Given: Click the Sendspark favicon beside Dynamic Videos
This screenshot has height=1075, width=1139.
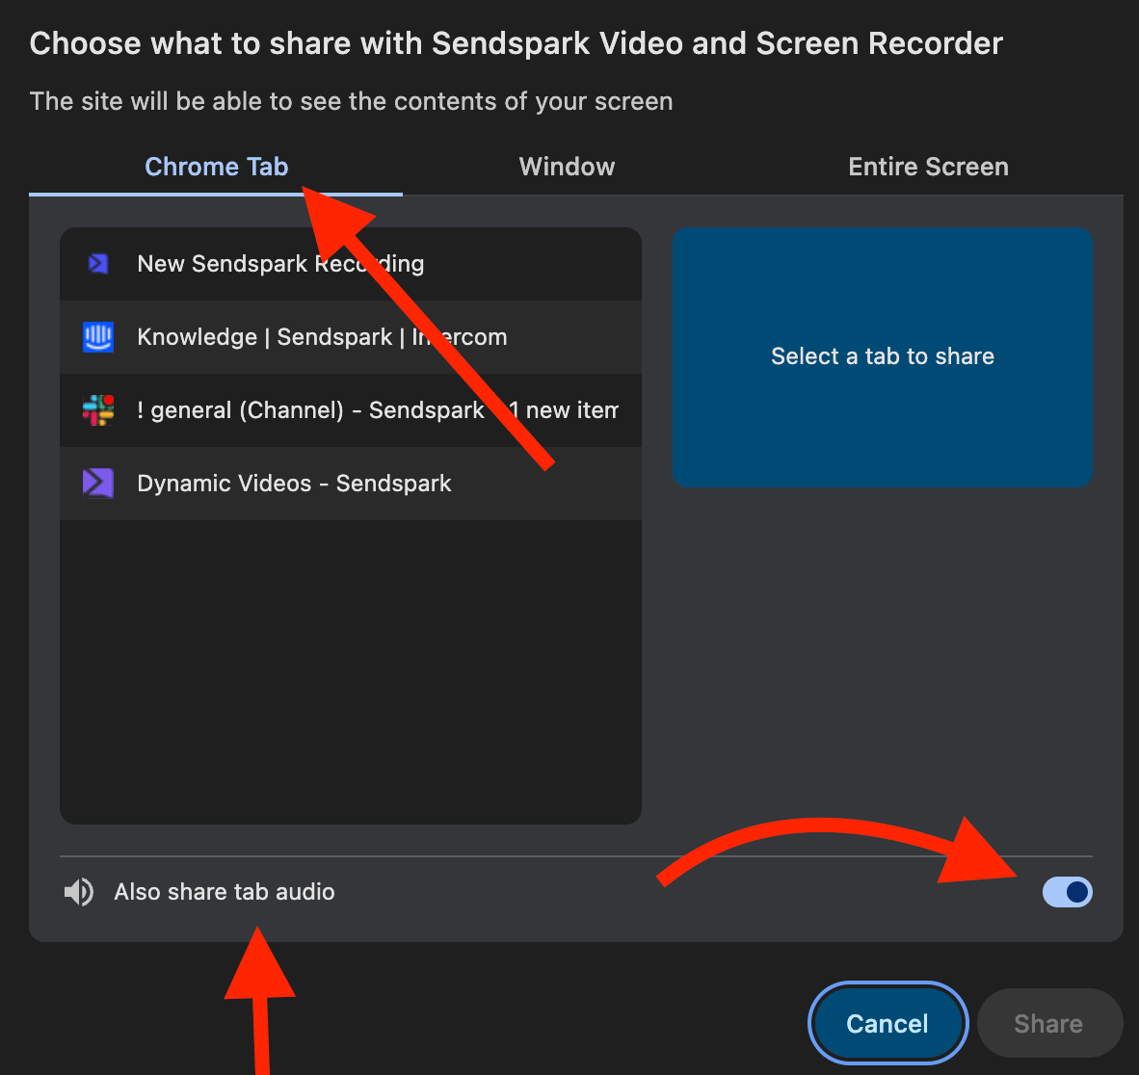Looking at the screenshot, I should [98, 483].
